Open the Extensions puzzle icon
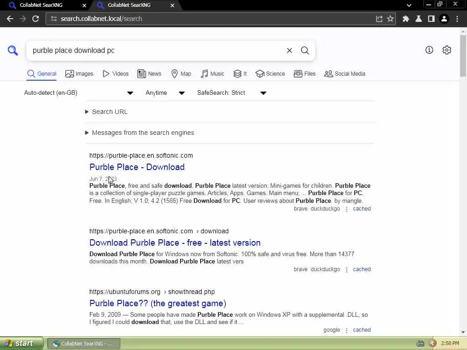The width and height of the screenshot is (467, 350). [405, 19]
